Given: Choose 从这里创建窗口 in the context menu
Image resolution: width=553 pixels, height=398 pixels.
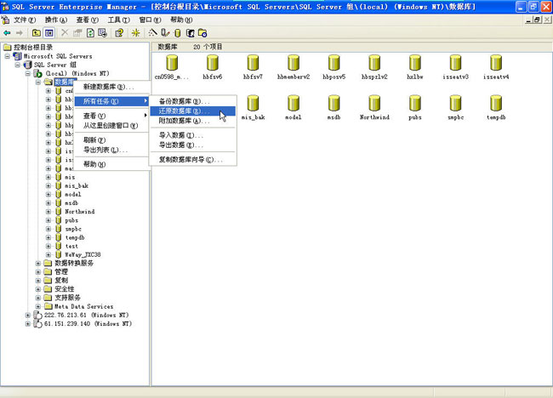Looking at the screenshot, I should click(112, 126).
